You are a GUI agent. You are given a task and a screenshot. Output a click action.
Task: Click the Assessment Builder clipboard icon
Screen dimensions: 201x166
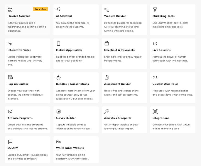107,77
